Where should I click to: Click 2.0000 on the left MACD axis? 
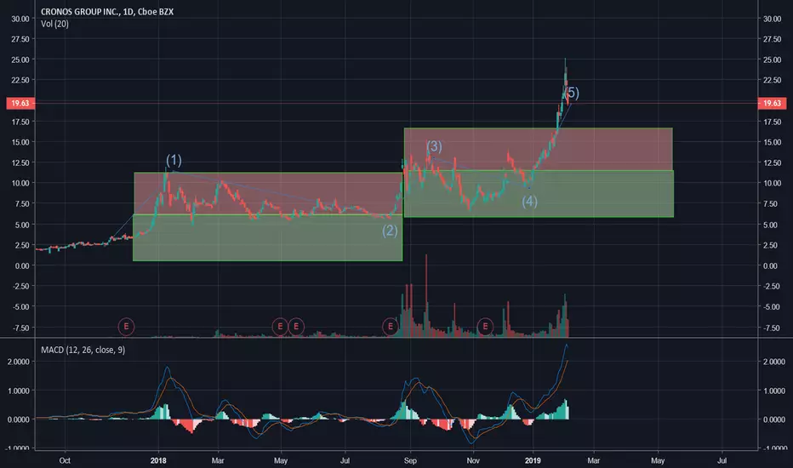coord(18,362)
